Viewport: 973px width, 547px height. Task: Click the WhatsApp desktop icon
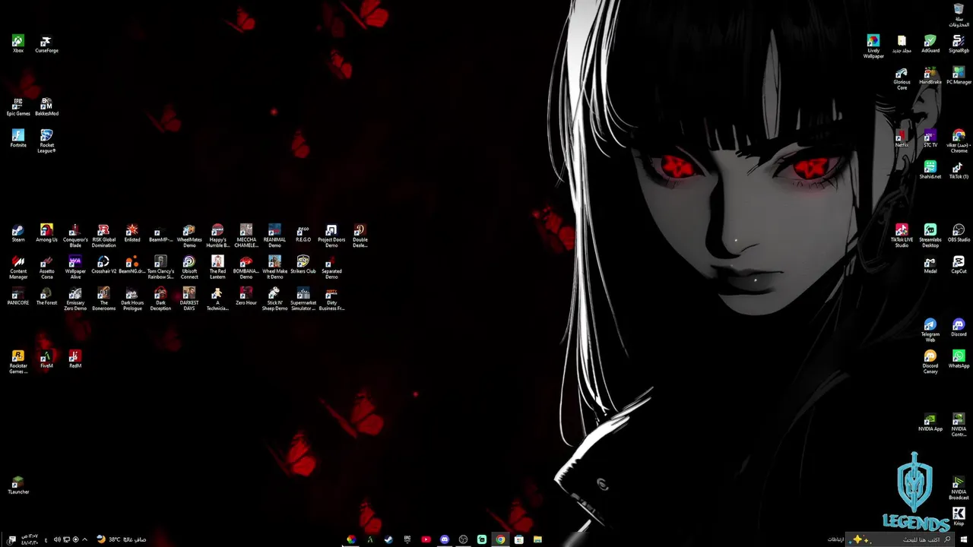pos(959,360)
